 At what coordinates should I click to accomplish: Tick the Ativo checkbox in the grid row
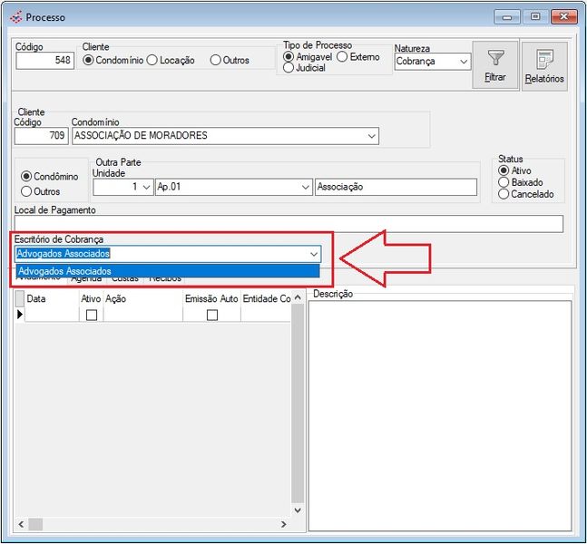coord(91,315)
